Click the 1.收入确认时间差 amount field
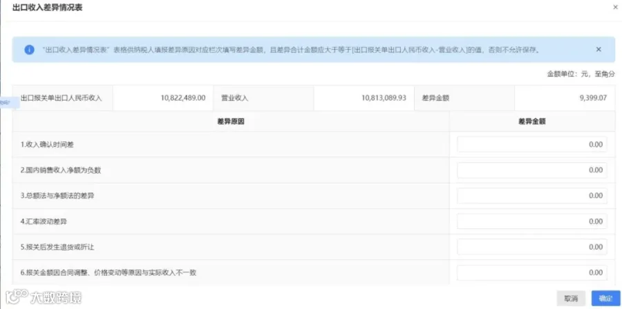This screenshot has width=622, height=309. pos(532,144)
